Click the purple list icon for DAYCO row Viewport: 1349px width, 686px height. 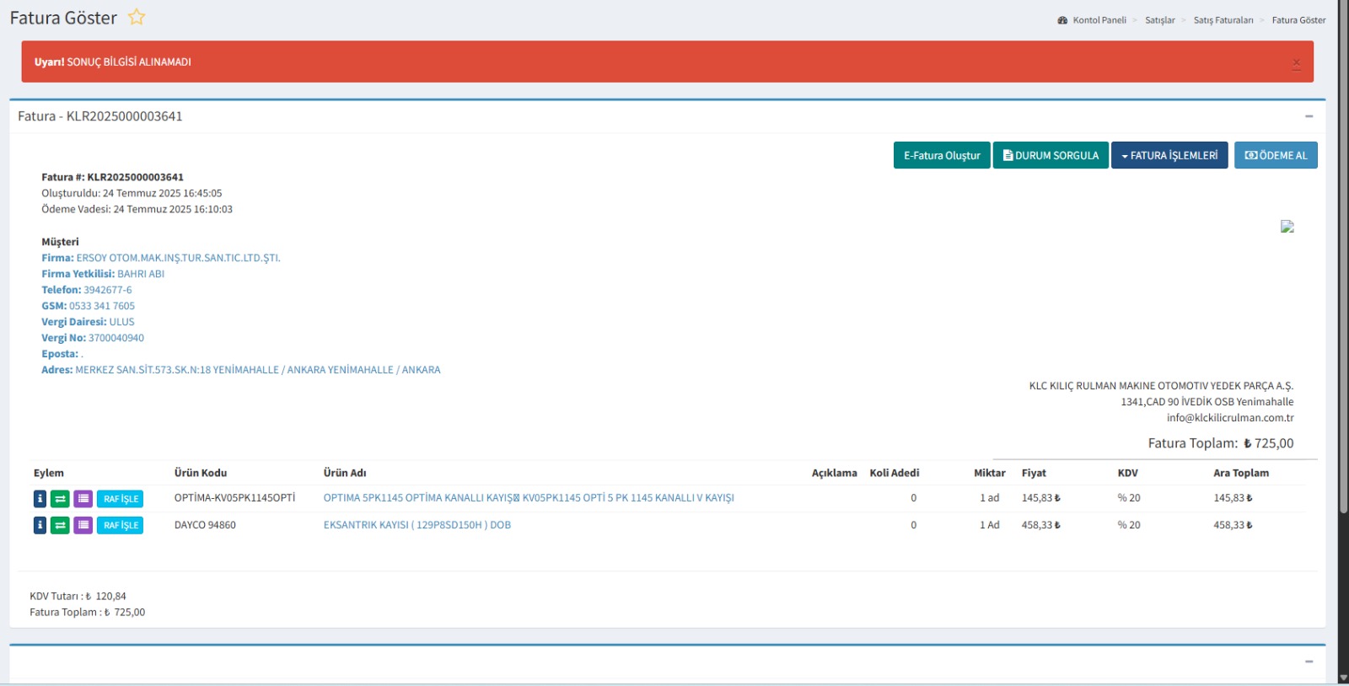pos(83,525)
